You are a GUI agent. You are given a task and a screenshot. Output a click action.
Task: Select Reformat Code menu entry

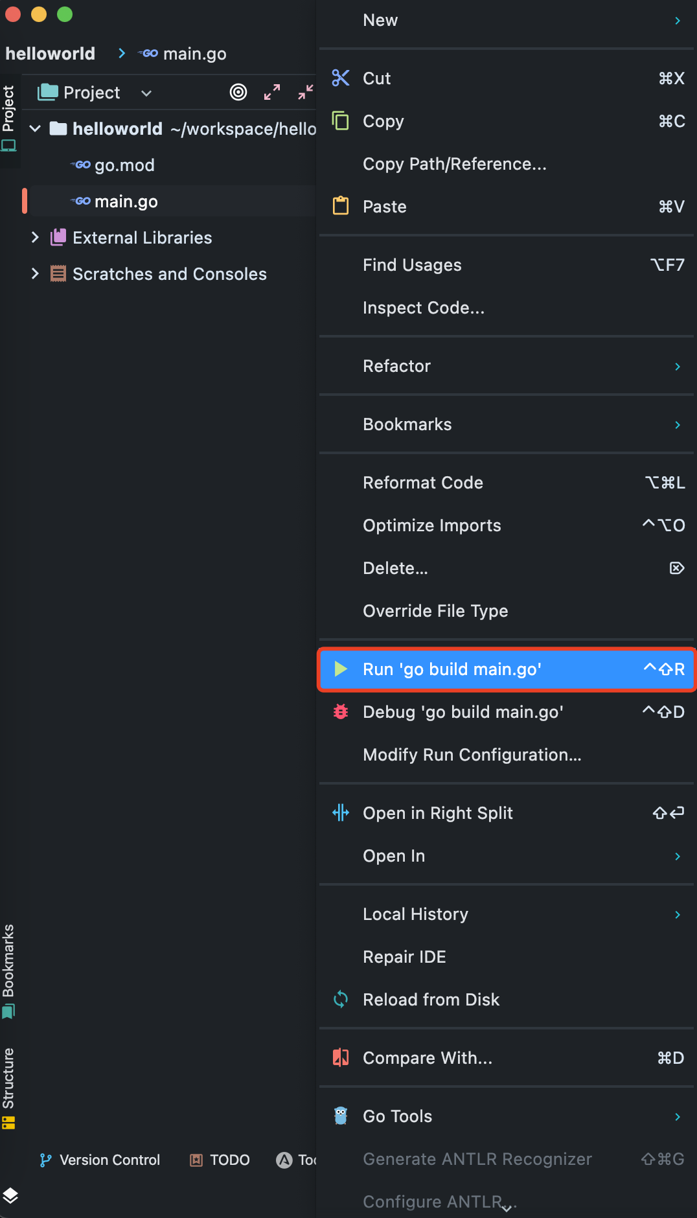pos(422,483)
